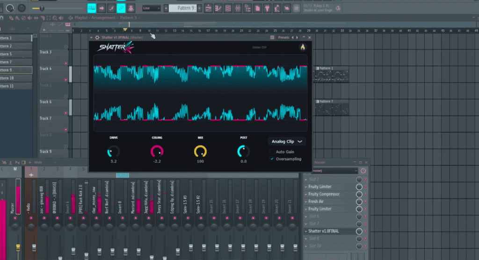This screenshot has width=479, height=260.
Task: Select the playlist zoom magnifier tool
Action: point(55,18)
